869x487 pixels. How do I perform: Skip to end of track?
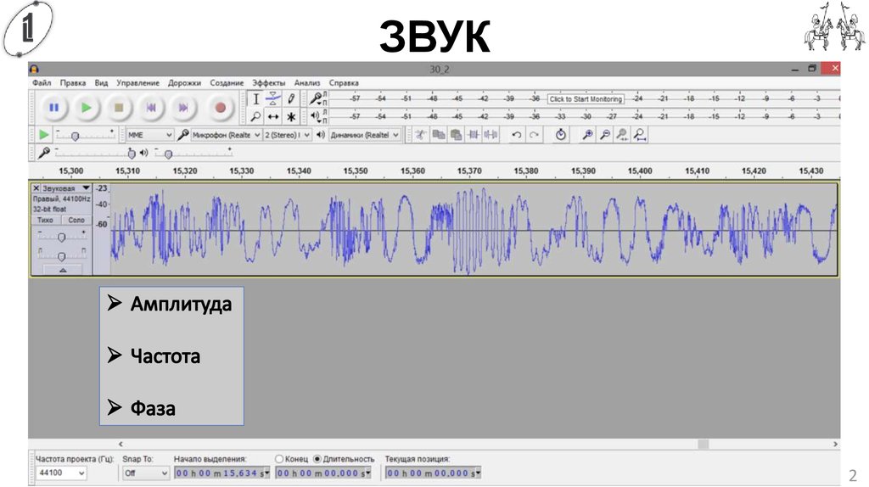click(x=183, y=108)
